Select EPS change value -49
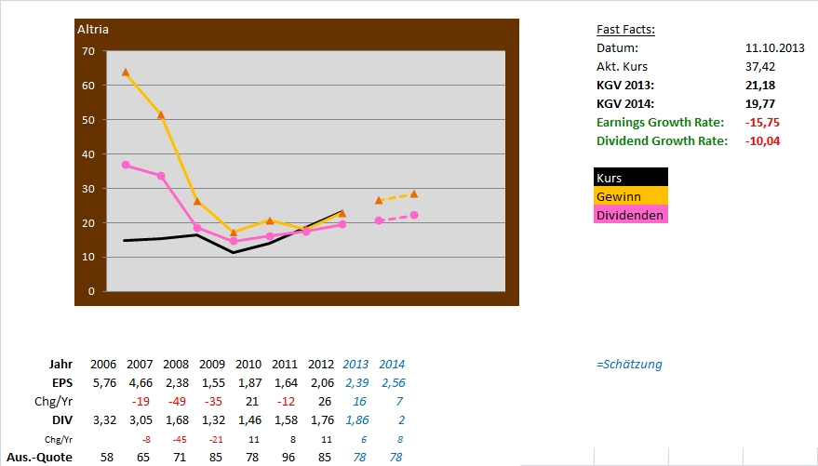 point(178,402)
